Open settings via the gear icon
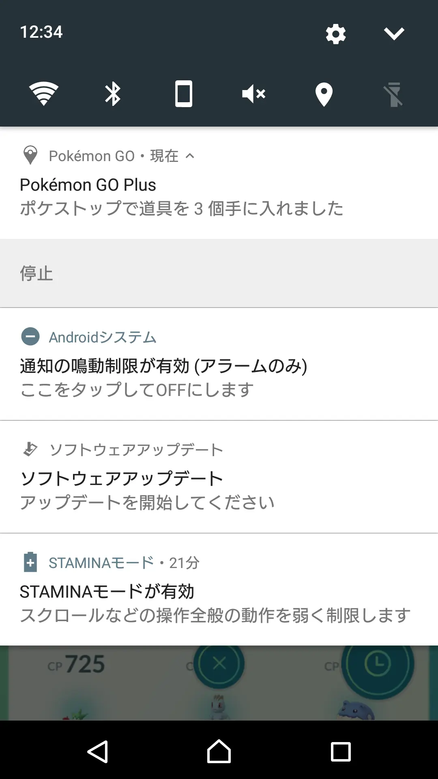 tap(336, 34)
